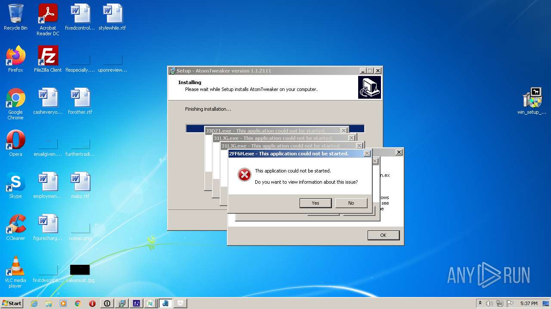Image resolution: width=551 pixels, height=309 pixels.
Task: Click the taskbar clock showing 5:37 PM
Action: click(x=529, y=303)
